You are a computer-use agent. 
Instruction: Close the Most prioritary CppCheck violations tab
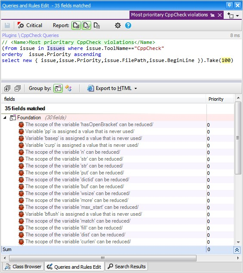tap(220, 15)
